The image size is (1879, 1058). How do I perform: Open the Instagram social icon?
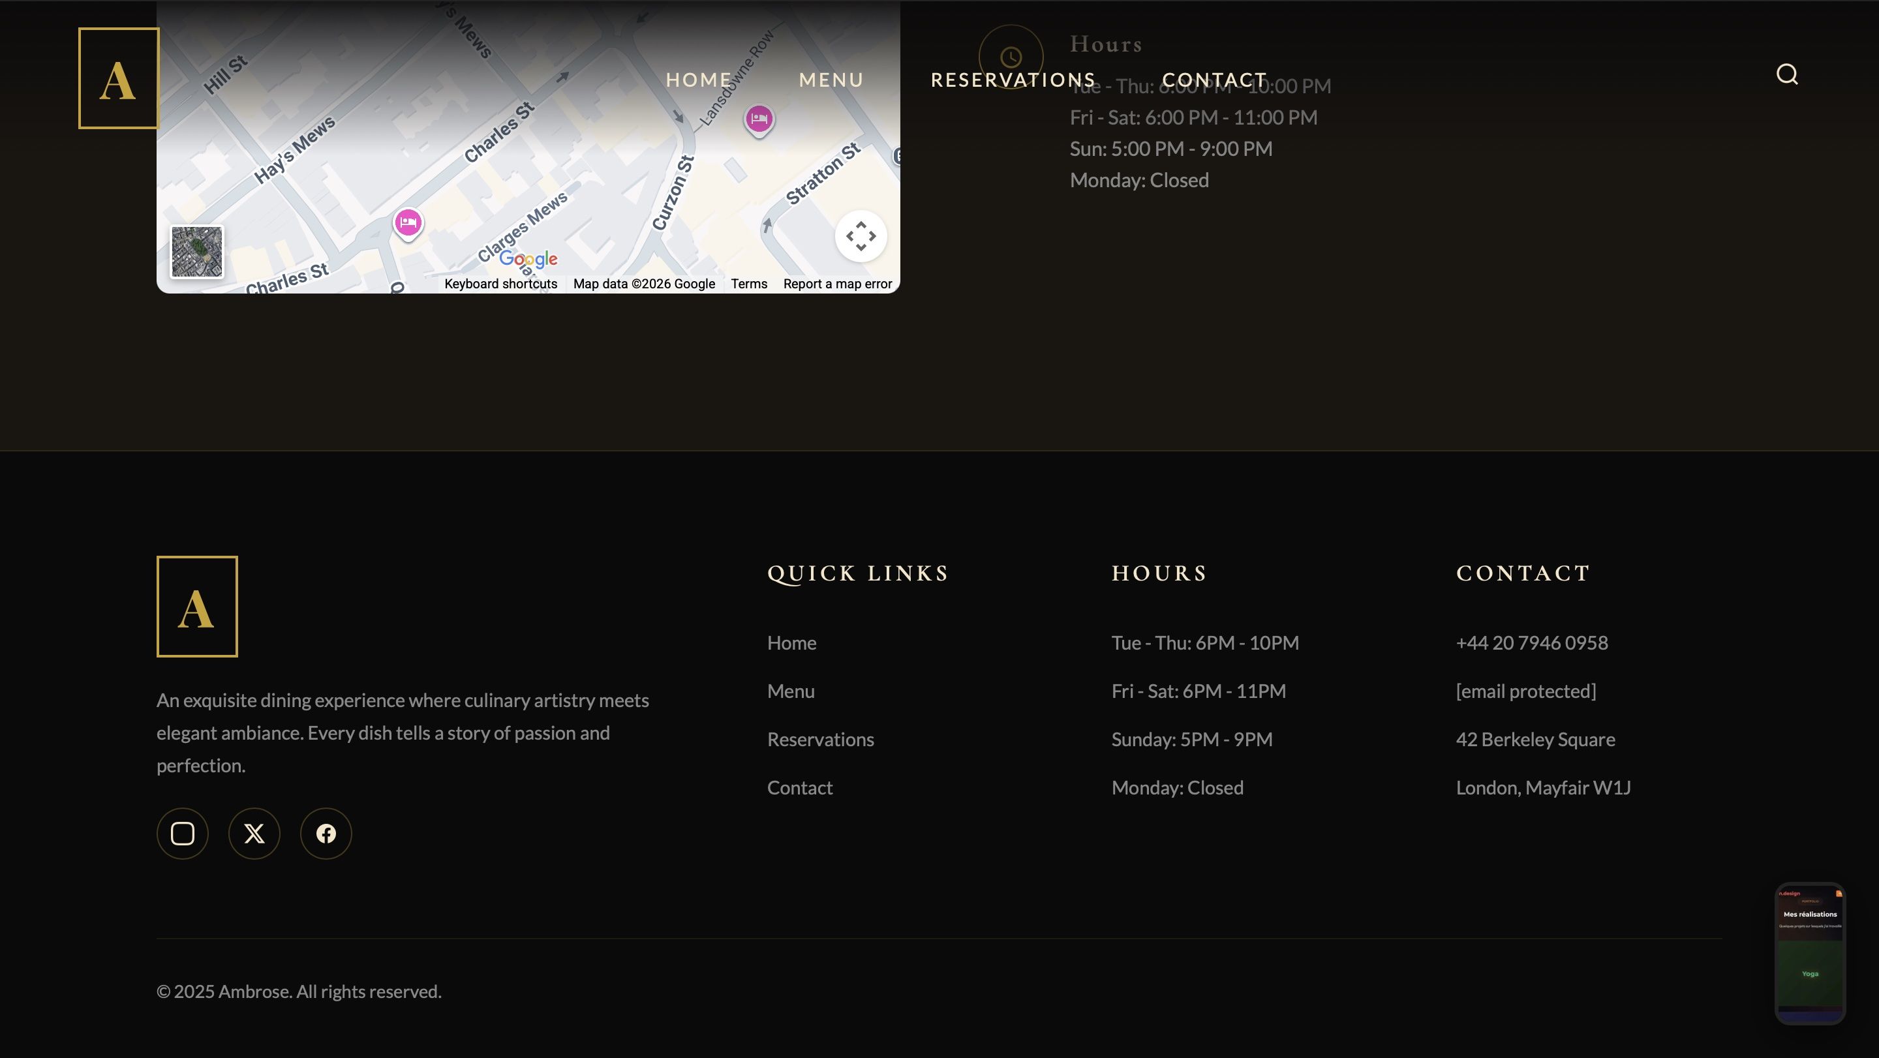[183, 834]
